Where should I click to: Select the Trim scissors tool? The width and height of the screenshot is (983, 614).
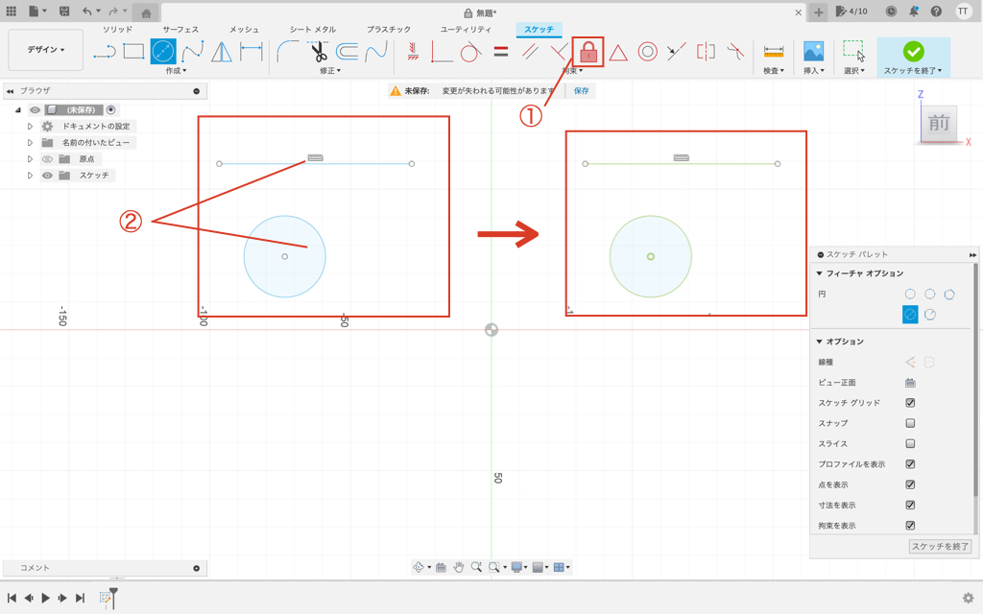[317, 52]
